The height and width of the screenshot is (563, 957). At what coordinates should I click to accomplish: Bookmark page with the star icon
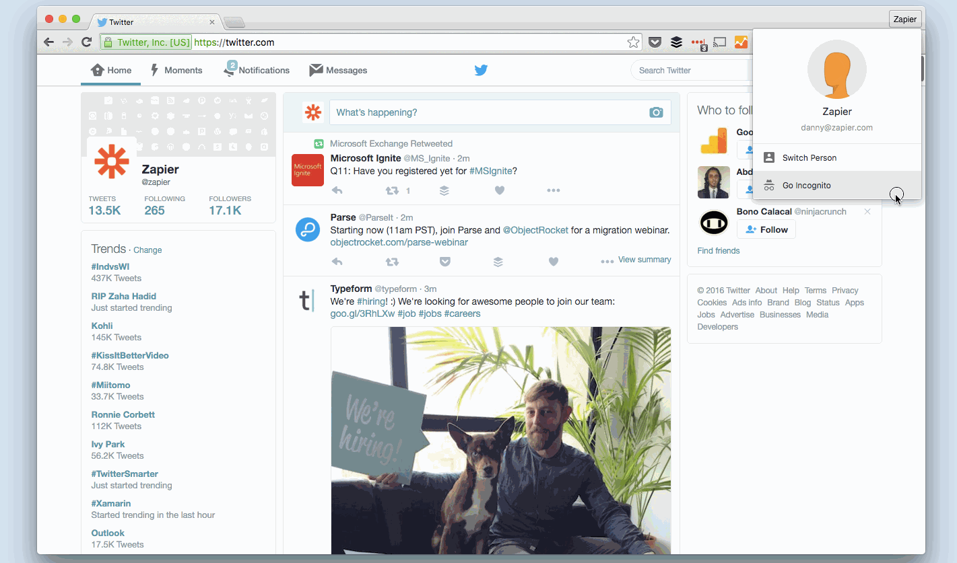(x=633, y=42)
